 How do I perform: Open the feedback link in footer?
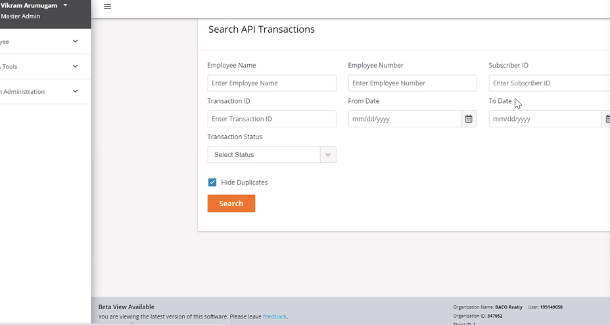click(274, 316)
